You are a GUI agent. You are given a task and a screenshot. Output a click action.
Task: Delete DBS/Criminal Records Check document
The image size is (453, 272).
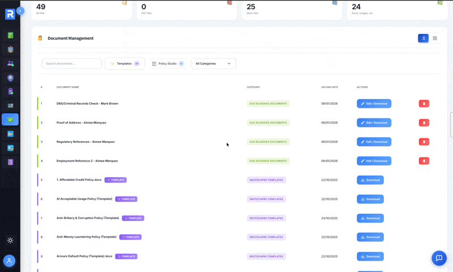tap(424, 104)
